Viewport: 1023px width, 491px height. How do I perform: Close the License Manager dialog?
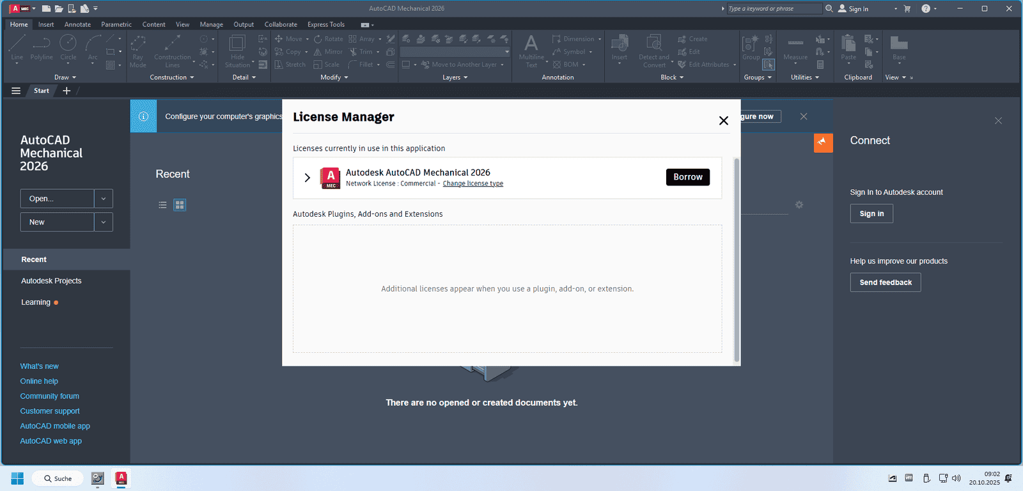724,120
